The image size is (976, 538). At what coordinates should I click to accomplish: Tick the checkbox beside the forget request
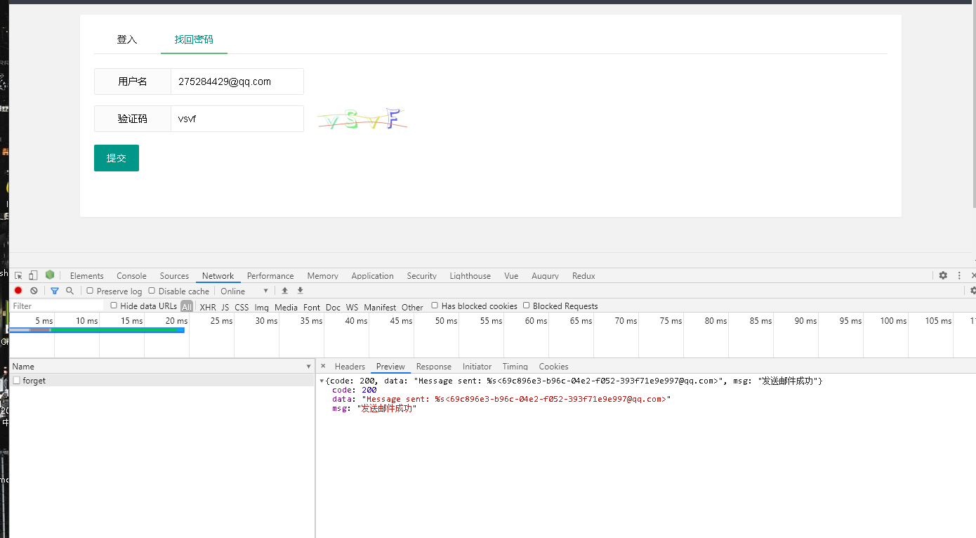pyautogui.click(x=17, y=380)
